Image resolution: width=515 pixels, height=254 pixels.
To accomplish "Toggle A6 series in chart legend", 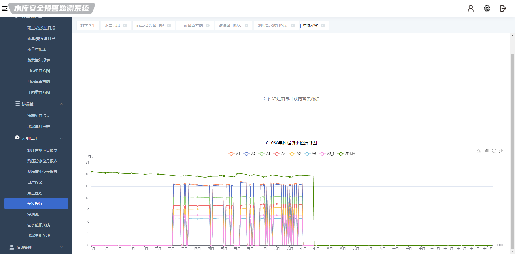I will pyautogui.click(x=310, y=154).
